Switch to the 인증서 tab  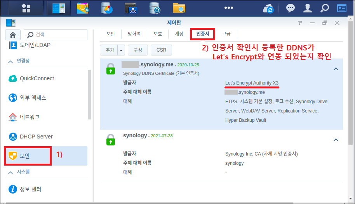[x=203, y=34]
